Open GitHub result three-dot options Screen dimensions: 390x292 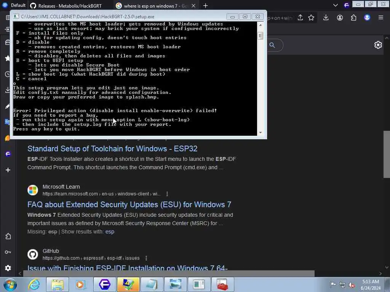tap(146, 258)
